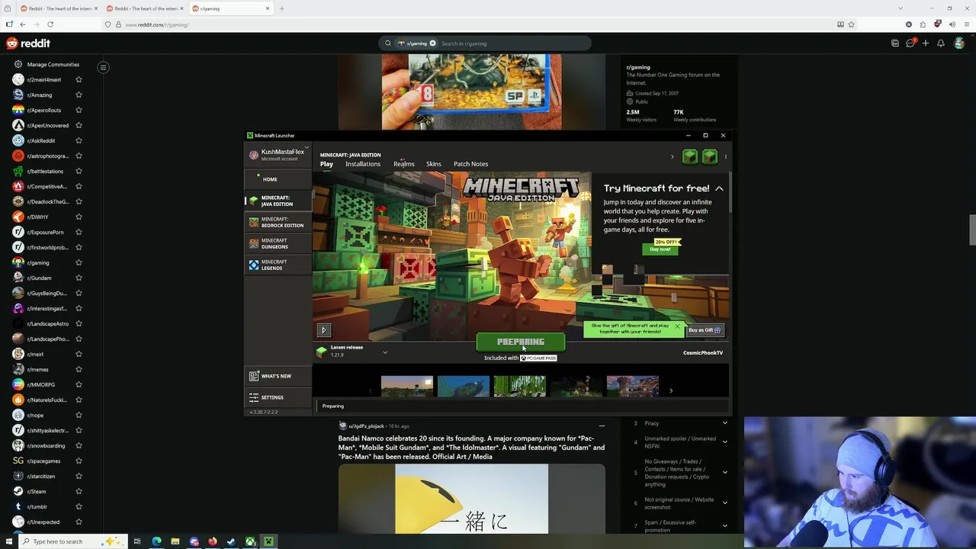Viewport: 976px width, 549px height.
Task: Open Manage Communities
Action: (53, 65)
